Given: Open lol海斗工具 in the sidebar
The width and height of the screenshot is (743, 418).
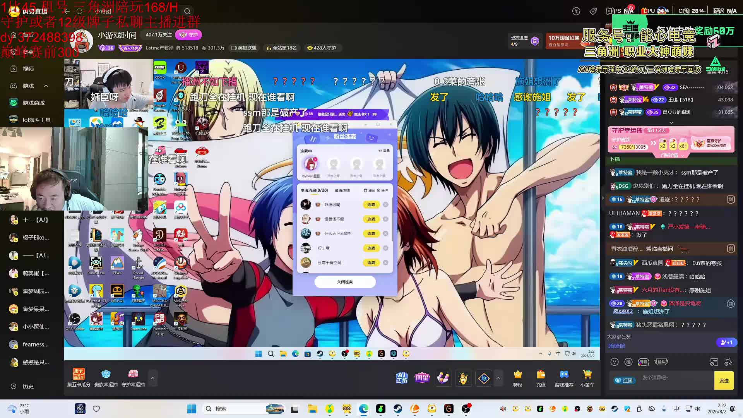Looking at the screenshot, I should pos(36,120).
